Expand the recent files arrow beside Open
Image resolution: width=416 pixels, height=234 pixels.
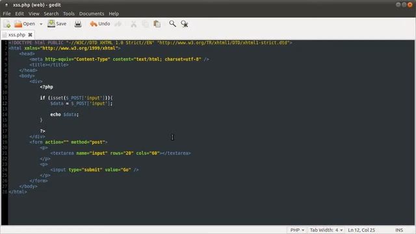coord(41,24)
